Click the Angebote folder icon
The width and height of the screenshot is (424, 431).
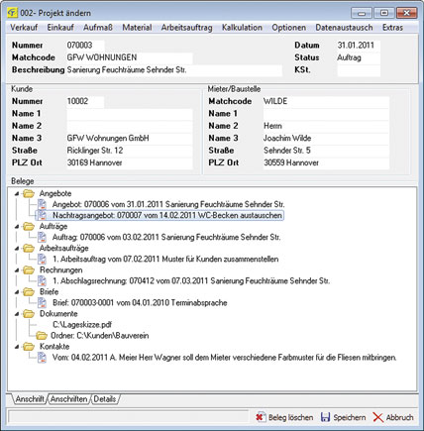pos(29,193)
